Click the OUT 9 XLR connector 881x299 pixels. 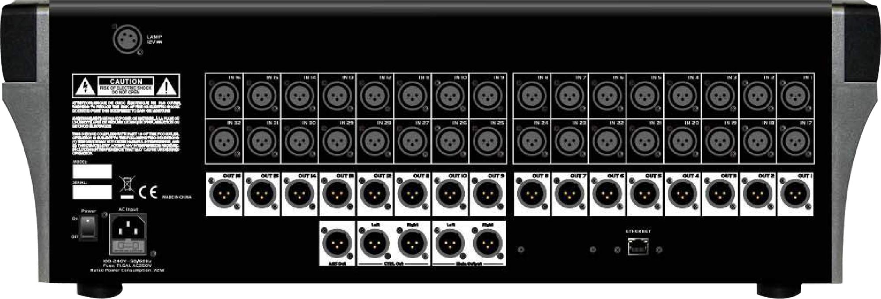[487, 194]
